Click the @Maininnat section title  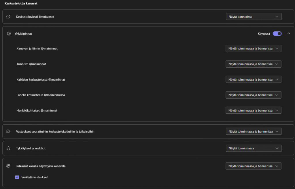point(23,34)
